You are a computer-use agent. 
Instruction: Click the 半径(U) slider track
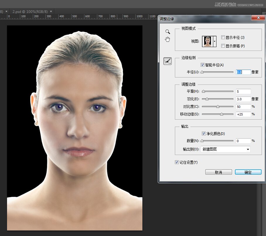pyautogui.click(x=217, y=72)
